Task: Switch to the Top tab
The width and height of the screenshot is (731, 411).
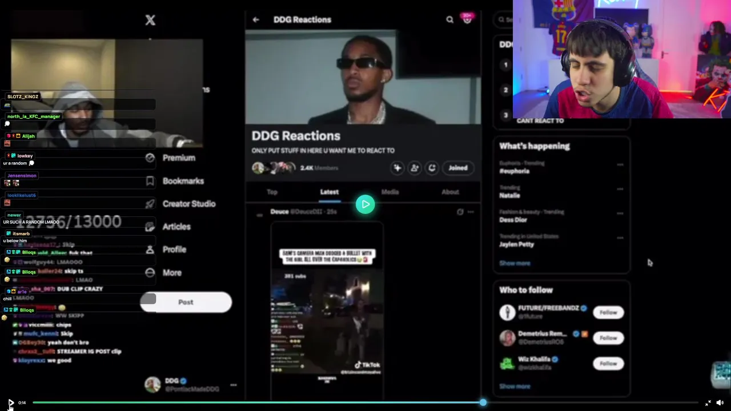Action: [272, 192]
